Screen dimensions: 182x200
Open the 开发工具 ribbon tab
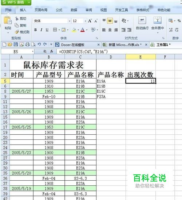coord(122,10)
